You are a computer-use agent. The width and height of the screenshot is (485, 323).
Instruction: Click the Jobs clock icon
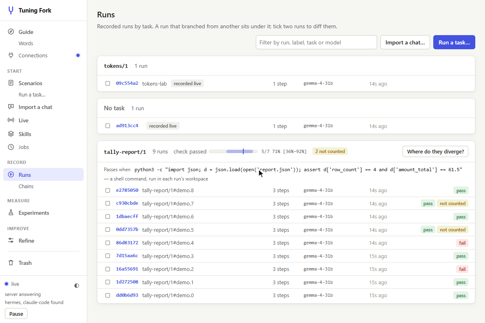[11, 147]
